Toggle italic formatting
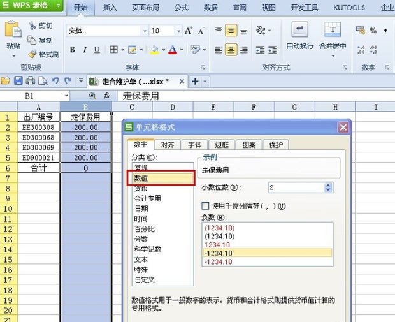Image resolution: width=395 pixels, height=322 pixels. [x=85, y=50]
